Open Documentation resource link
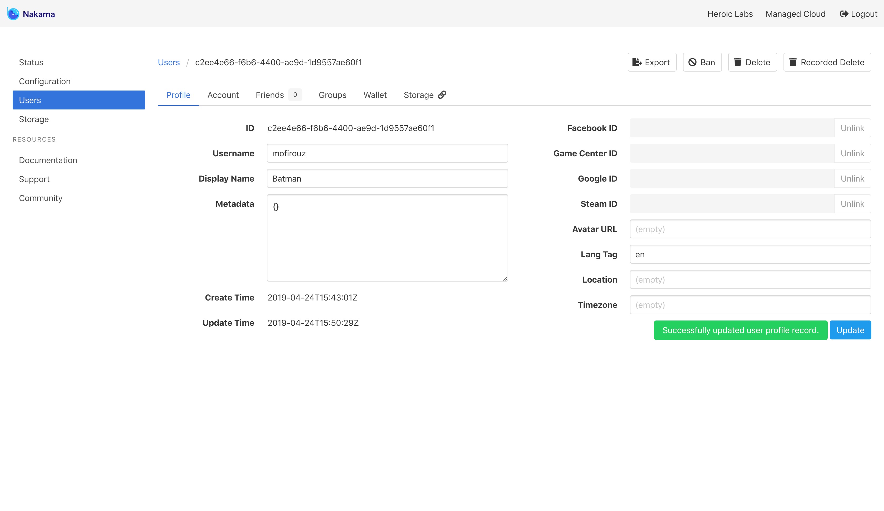This screenshot has width=884, height=511. [48, 161]
